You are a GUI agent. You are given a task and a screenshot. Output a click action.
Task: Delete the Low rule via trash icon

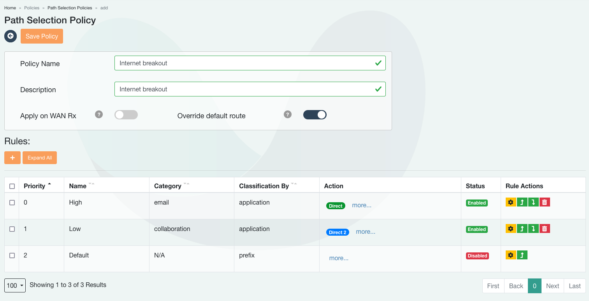(545, 229)
